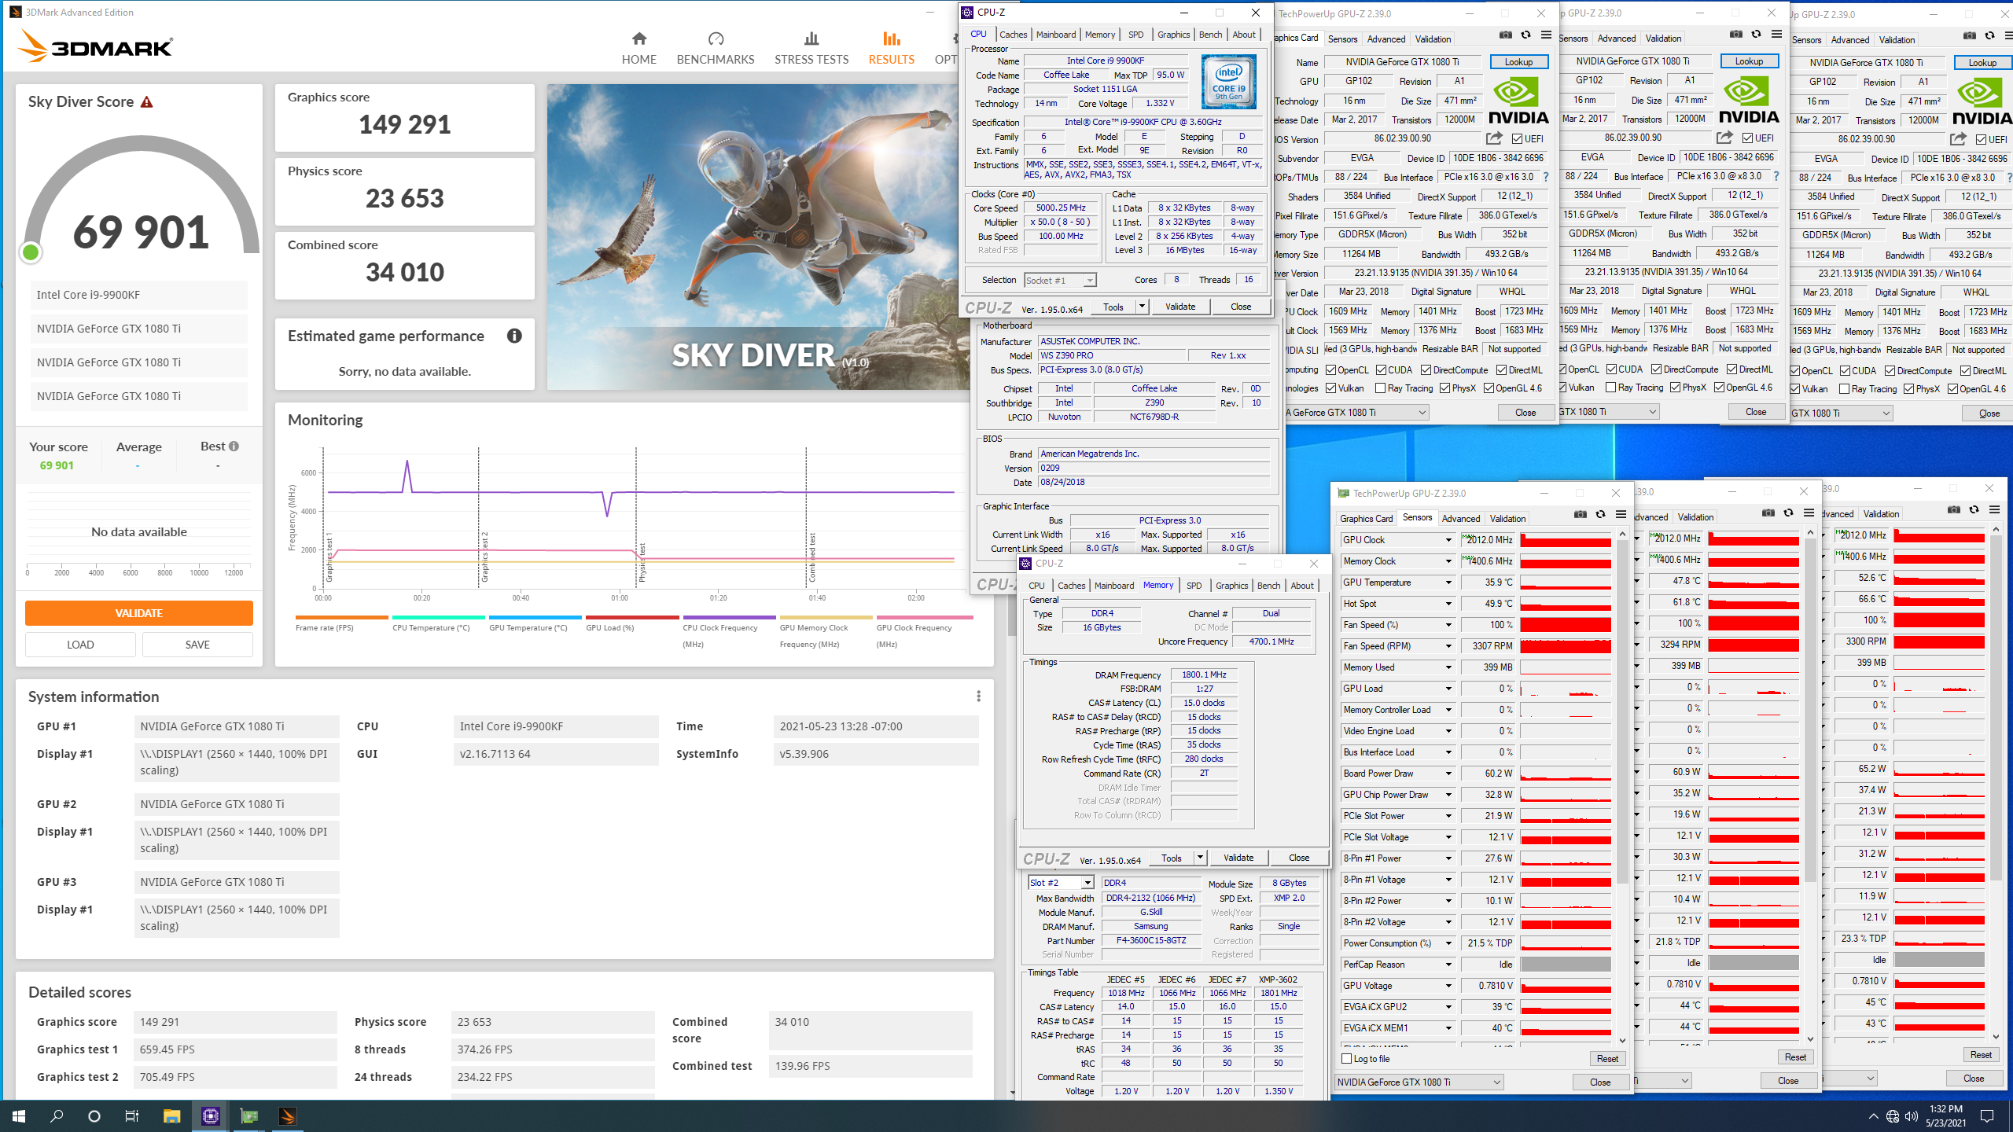Click the GPU Load red legend bar
Viewport: 2013px width, 1132px height.
tap(632, 617)
